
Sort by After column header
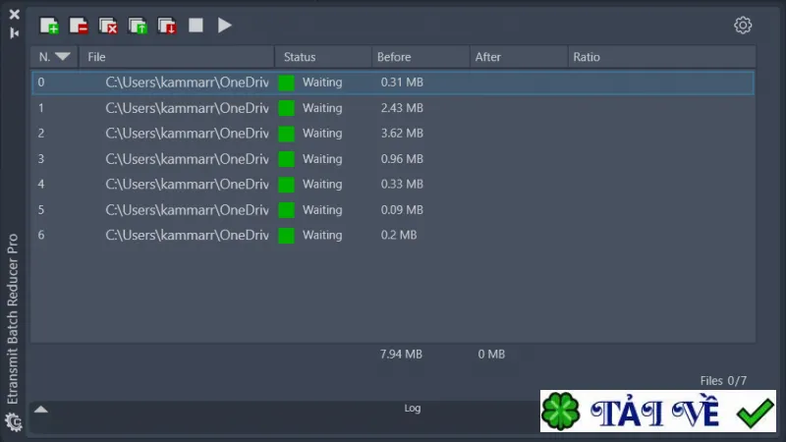[519, 57]
